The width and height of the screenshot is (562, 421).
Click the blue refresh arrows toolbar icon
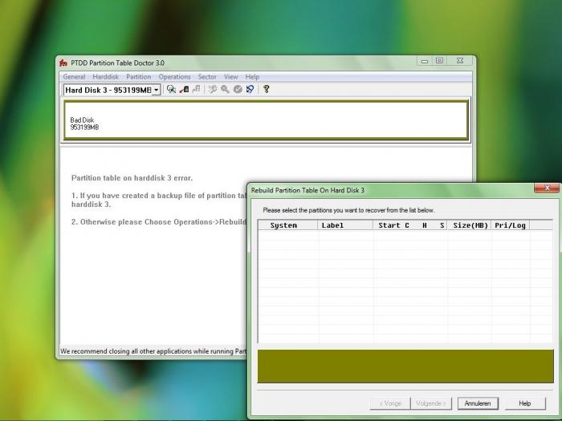point(250,89)
